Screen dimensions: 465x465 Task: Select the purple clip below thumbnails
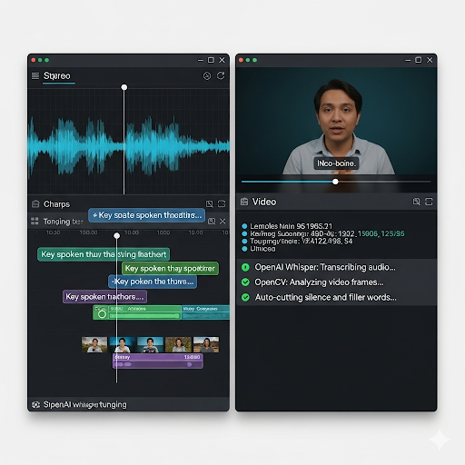(158, 361)
